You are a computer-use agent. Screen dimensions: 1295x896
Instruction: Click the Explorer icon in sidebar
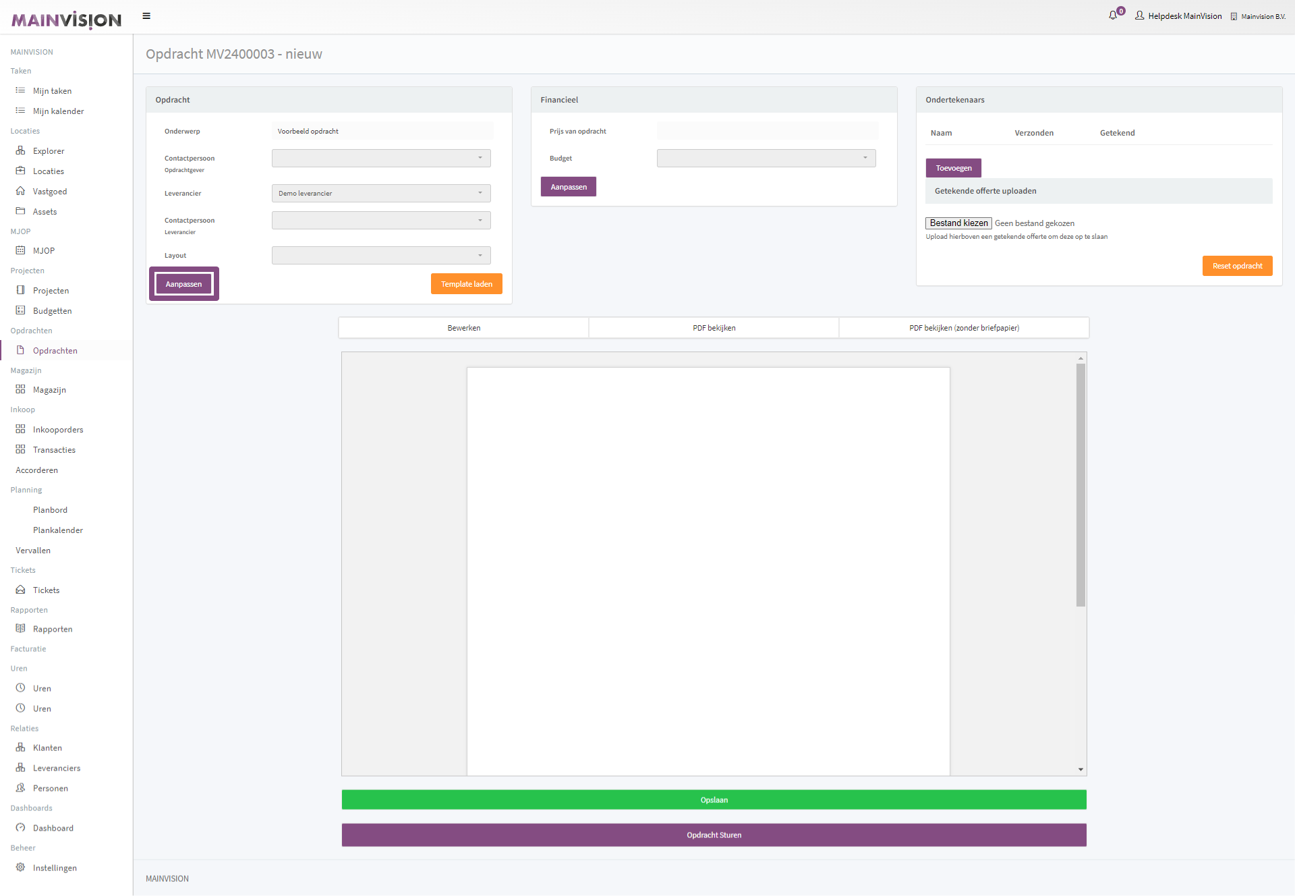pyautogui.click(x=20, y=150)
